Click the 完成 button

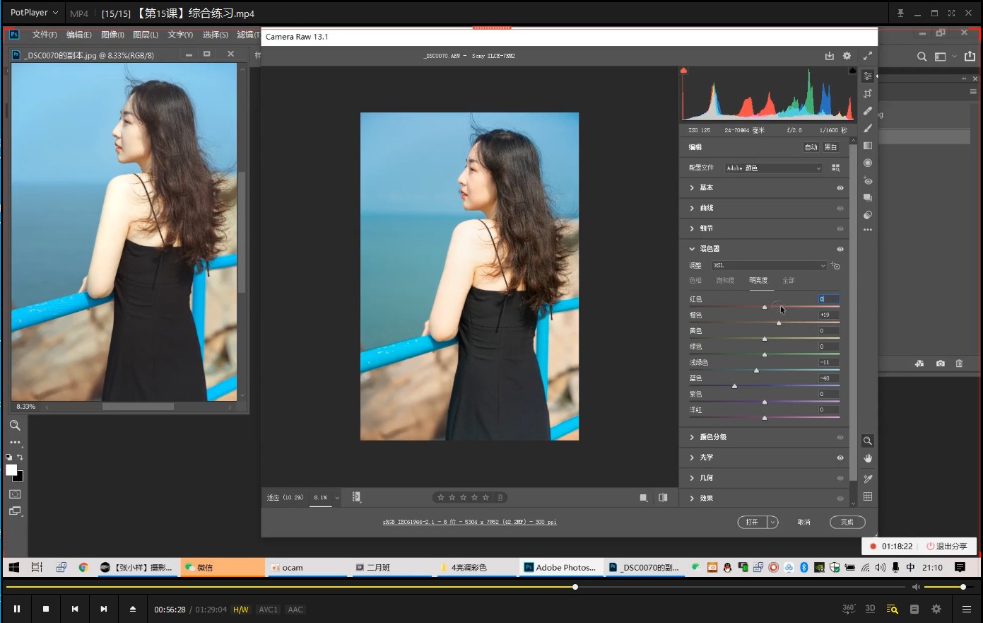pyautogui.click(x=847, y=522)
